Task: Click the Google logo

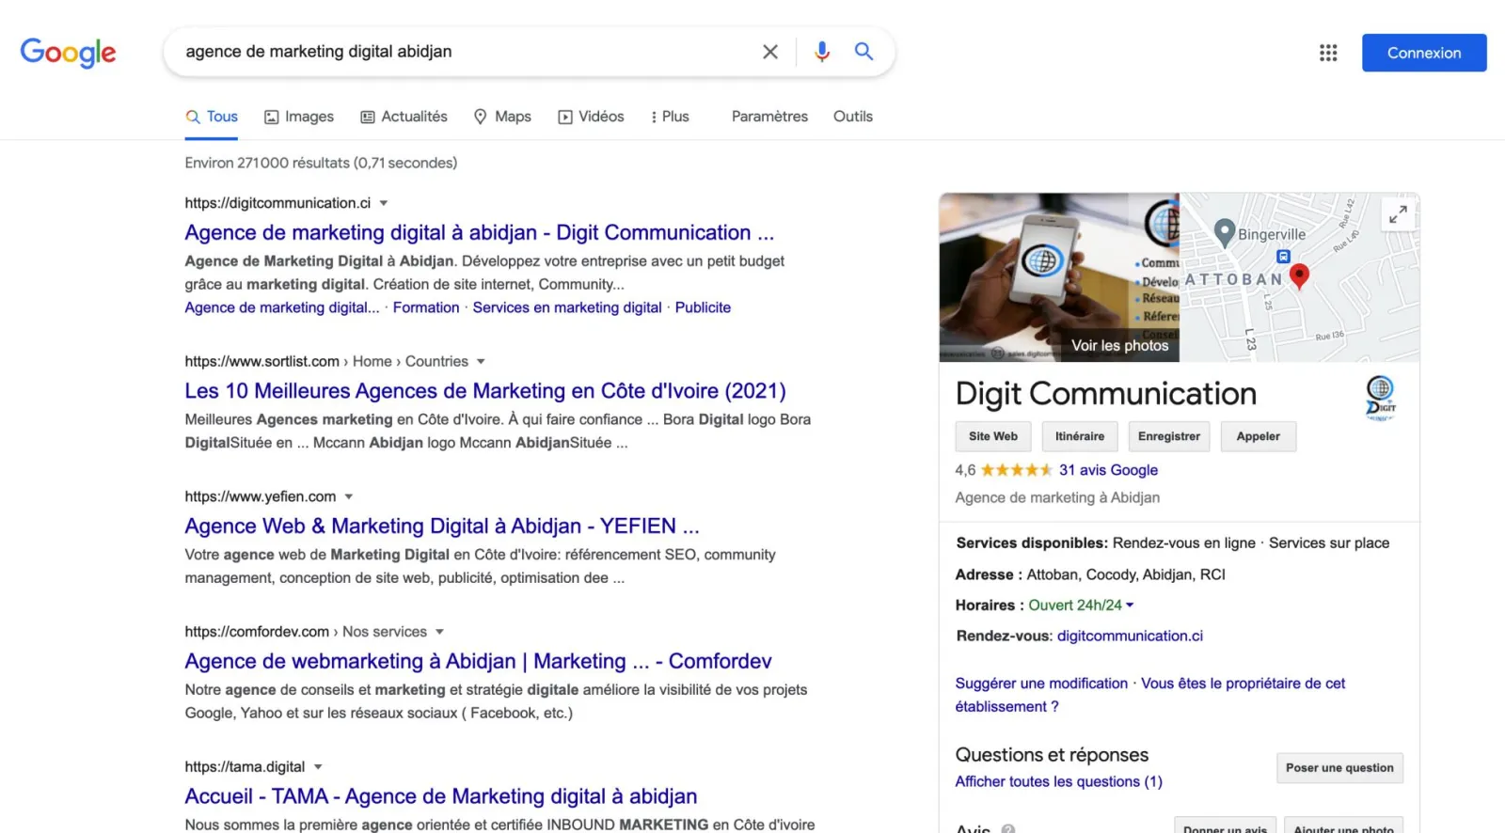Action: (68, 53)
